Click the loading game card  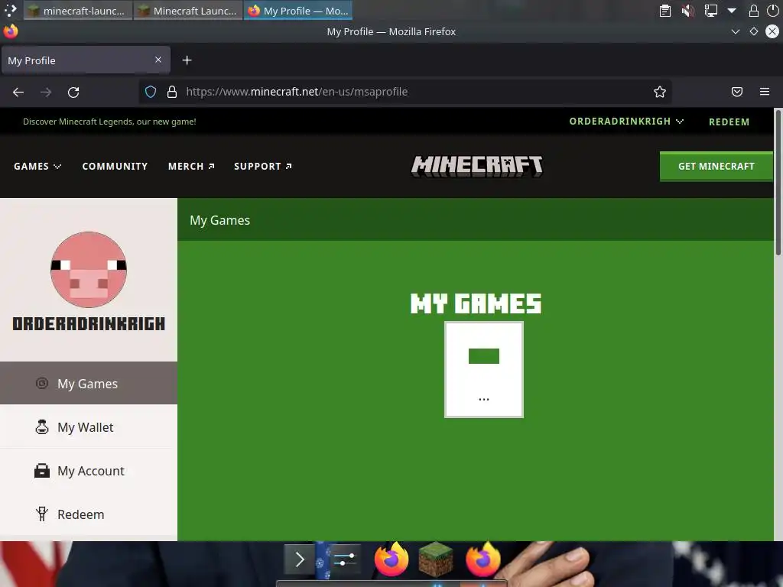(x=484, y=369)
